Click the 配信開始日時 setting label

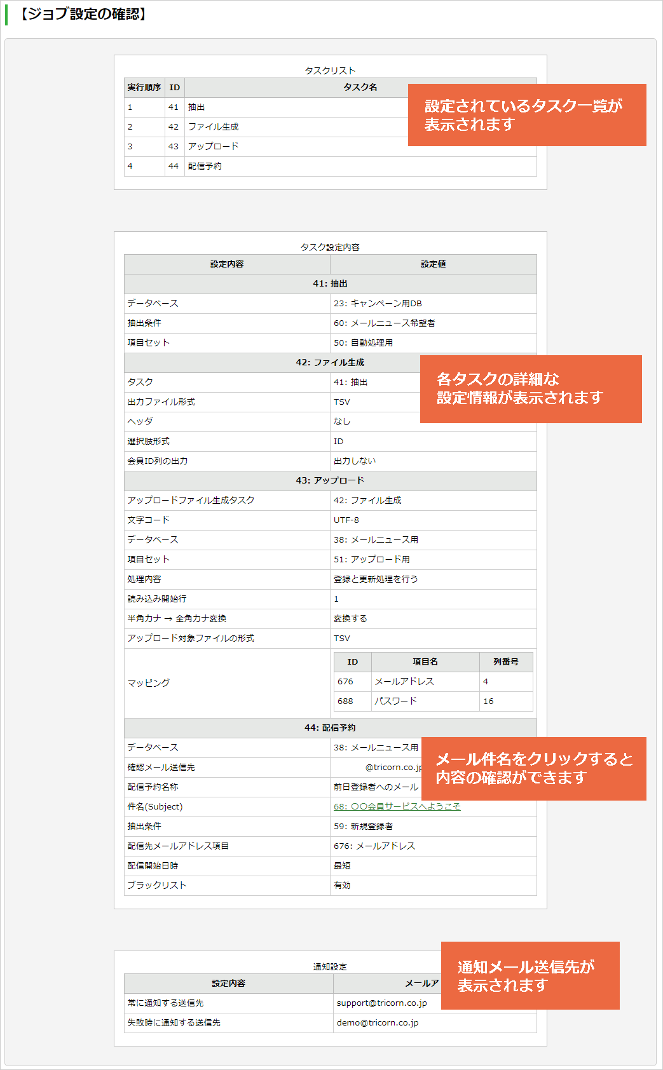153,866
